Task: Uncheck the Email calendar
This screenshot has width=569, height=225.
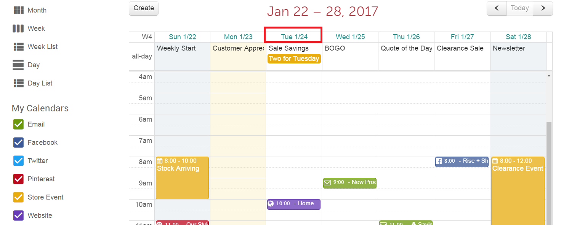Action: (18, 124)
